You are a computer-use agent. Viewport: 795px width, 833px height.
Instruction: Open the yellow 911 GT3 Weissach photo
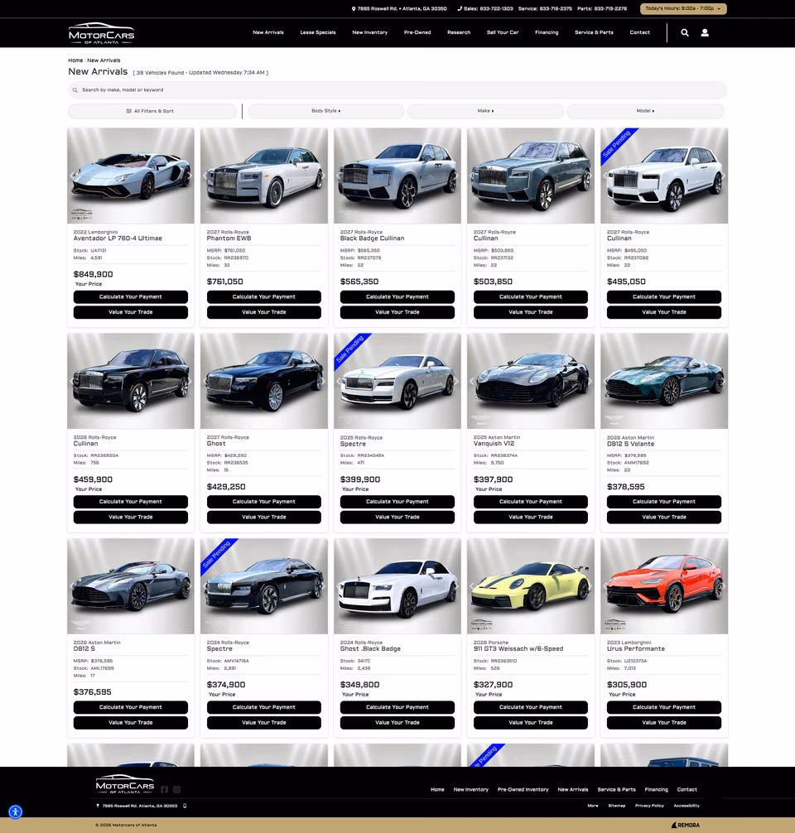pos(531,586)
